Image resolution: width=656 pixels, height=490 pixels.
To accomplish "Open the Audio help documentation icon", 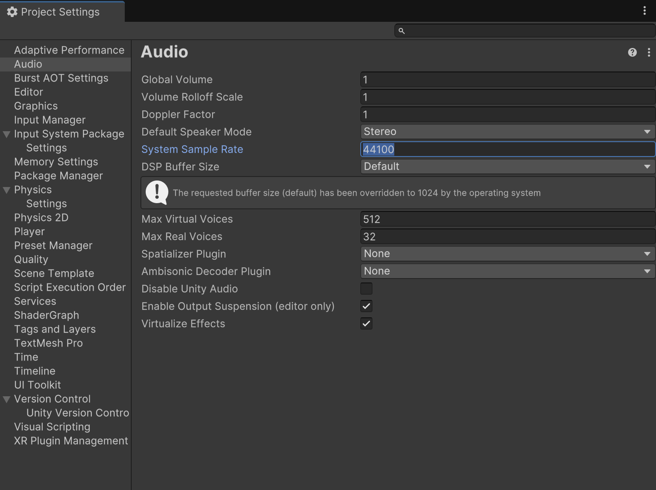I will pyautogui.click(x=632, y=52).
